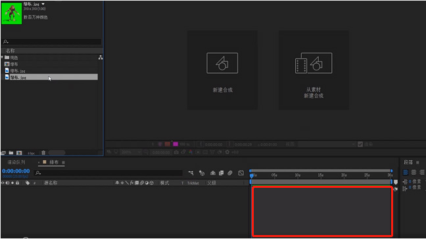The image size is (426, 239).
Task: Click the work area bar below ruler
Action: [x=321, y=181]
